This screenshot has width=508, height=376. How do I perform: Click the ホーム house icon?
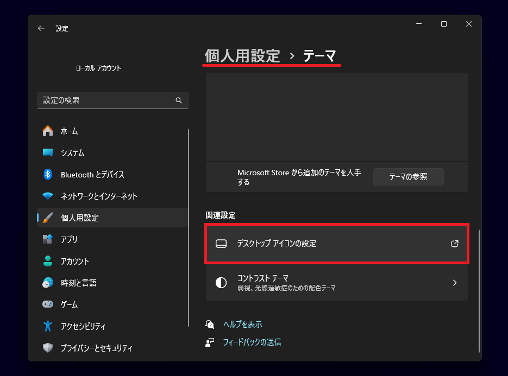coord(48,131)
